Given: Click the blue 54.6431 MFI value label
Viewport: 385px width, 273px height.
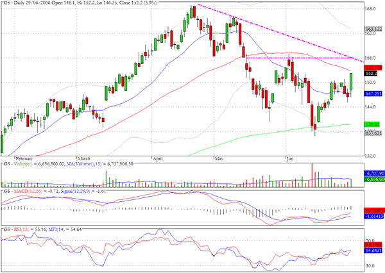Looking at the screenshot, I should point(373,251).
